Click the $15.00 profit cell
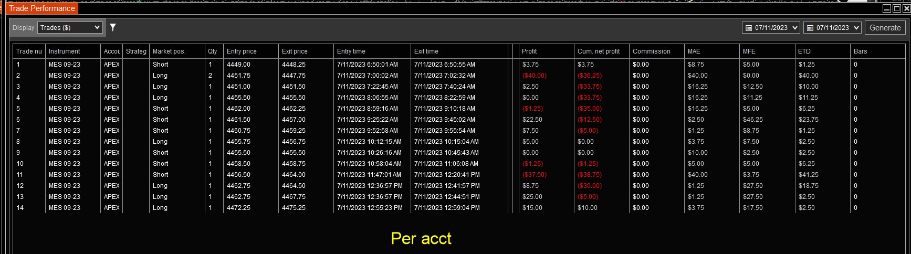 pos(532,208)
